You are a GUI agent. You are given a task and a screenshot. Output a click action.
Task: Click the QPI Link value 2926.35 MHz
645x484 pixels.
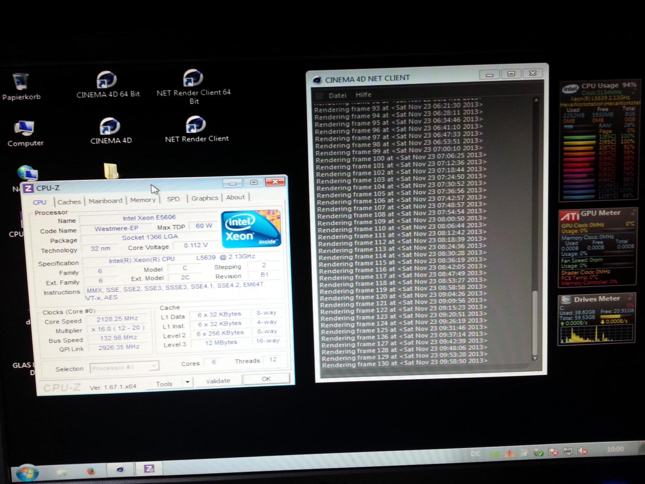pyautogui.click(x=118, y=347)
